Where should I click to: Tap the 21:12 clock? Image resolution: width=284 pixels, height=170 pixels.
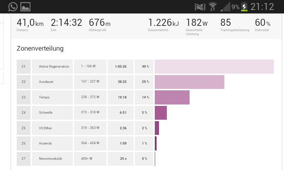pyautogui.click(x=262, y=6)
